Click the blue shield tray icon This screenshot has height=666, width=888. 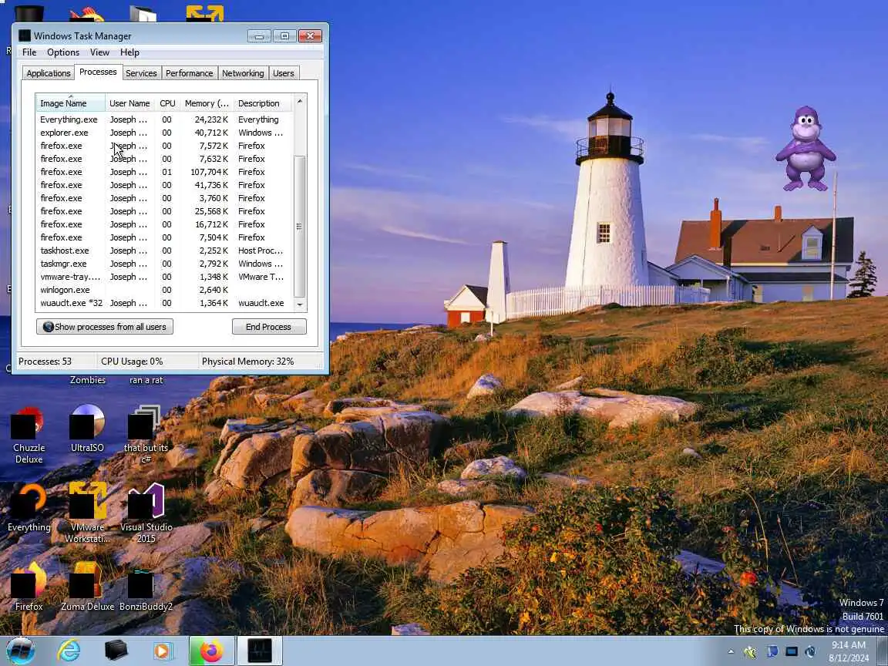(772, 652)
